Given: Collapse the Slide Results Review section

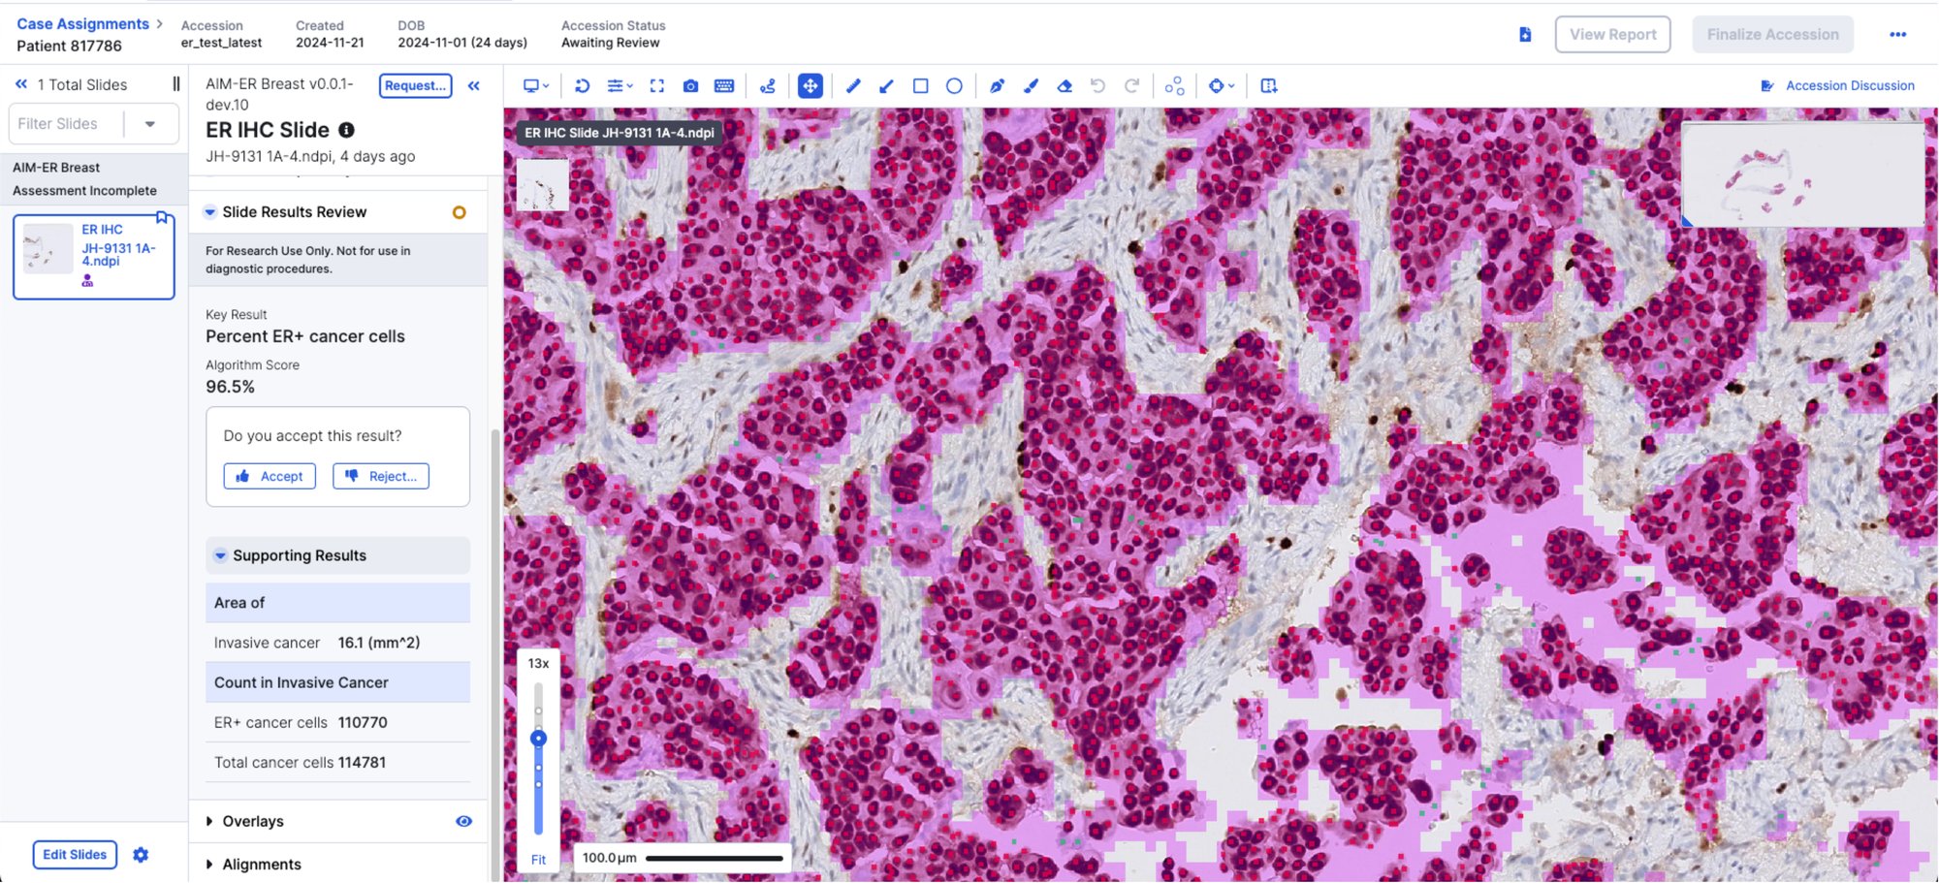Looking at the screenshot, I should (x=209, y=212).
